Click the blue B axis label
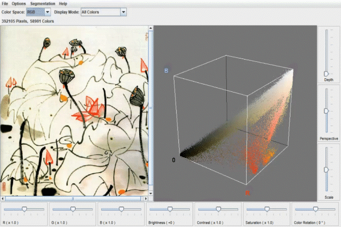341x227 pixels. pos(166,70)
